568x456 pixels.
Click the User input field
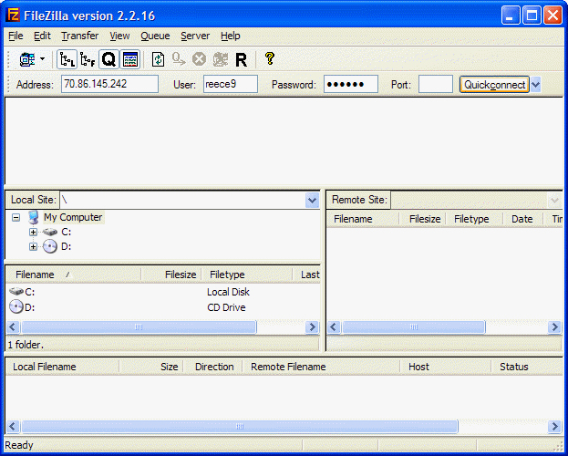click(x=231, y=84)
